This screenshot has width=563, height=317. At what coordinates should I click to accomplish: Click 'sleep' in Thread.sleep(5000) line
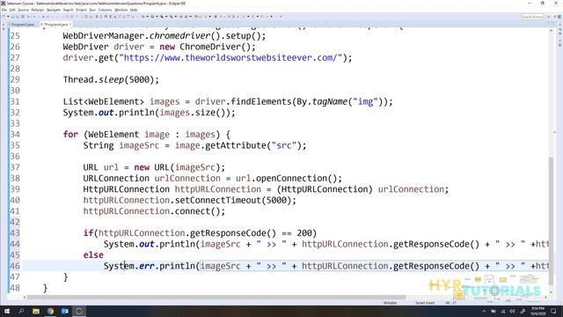pos(112,80)
